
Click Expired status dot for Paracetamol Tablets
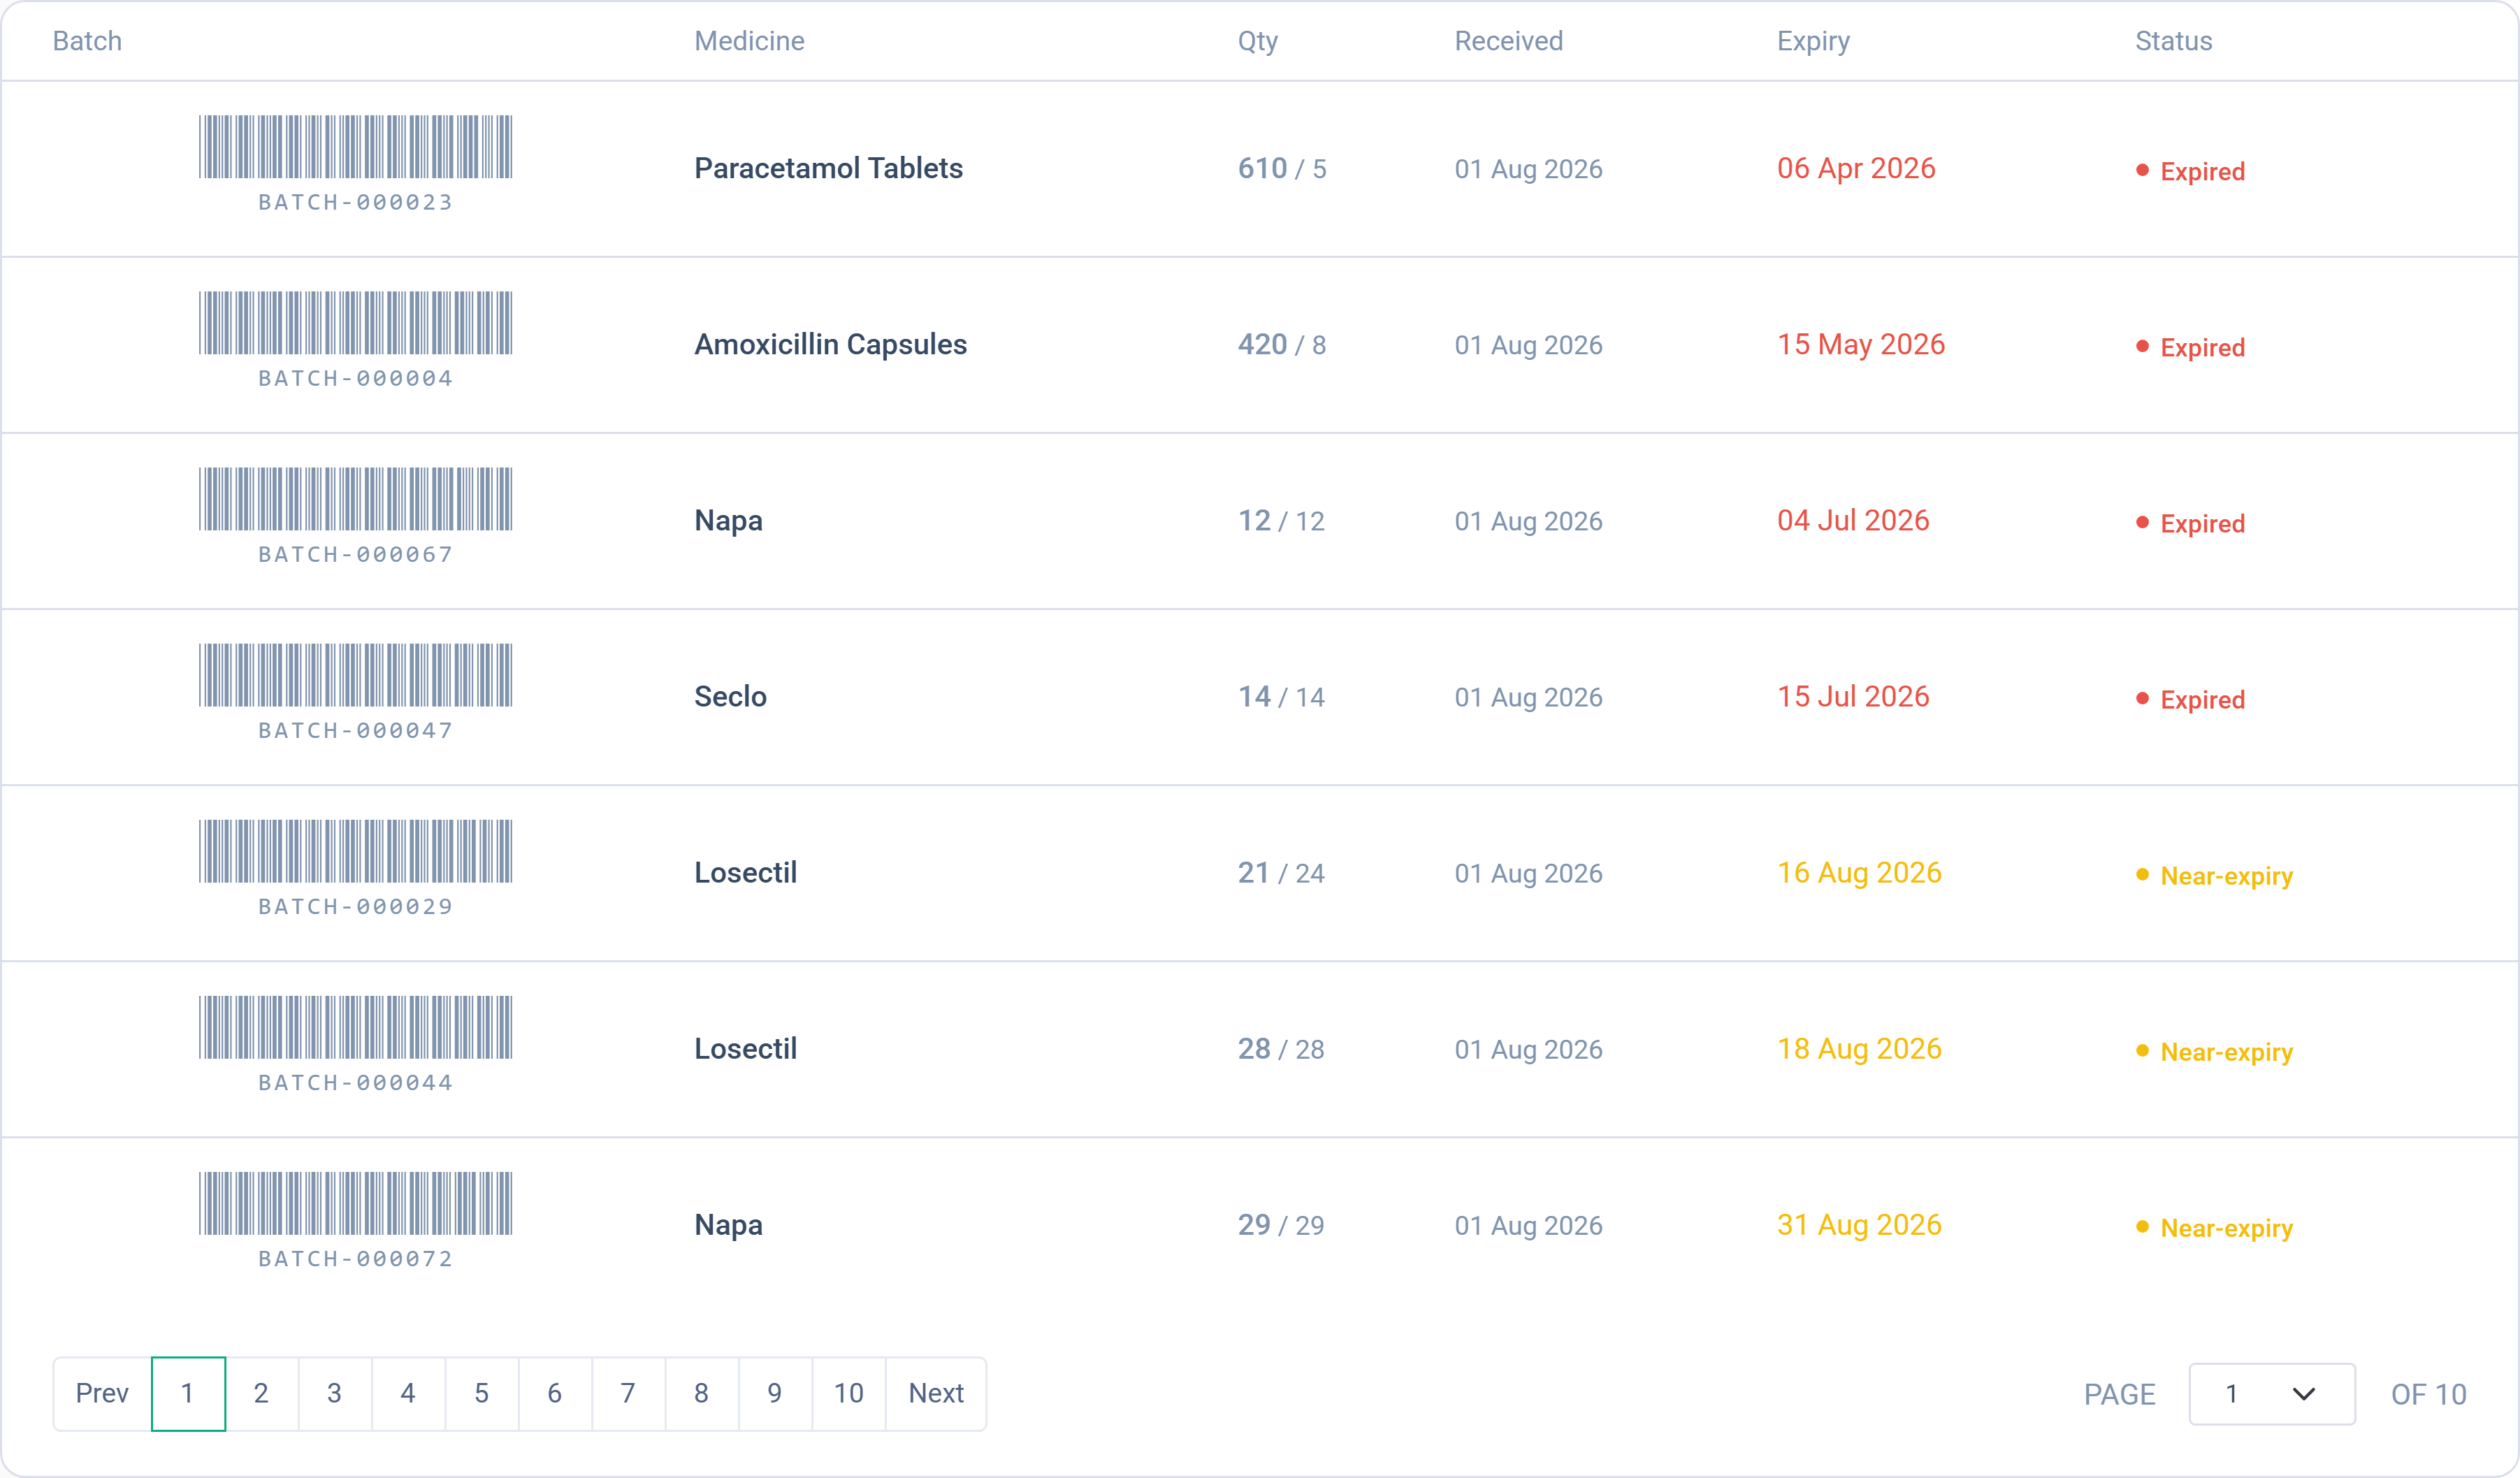click(x=2142, y=170)
